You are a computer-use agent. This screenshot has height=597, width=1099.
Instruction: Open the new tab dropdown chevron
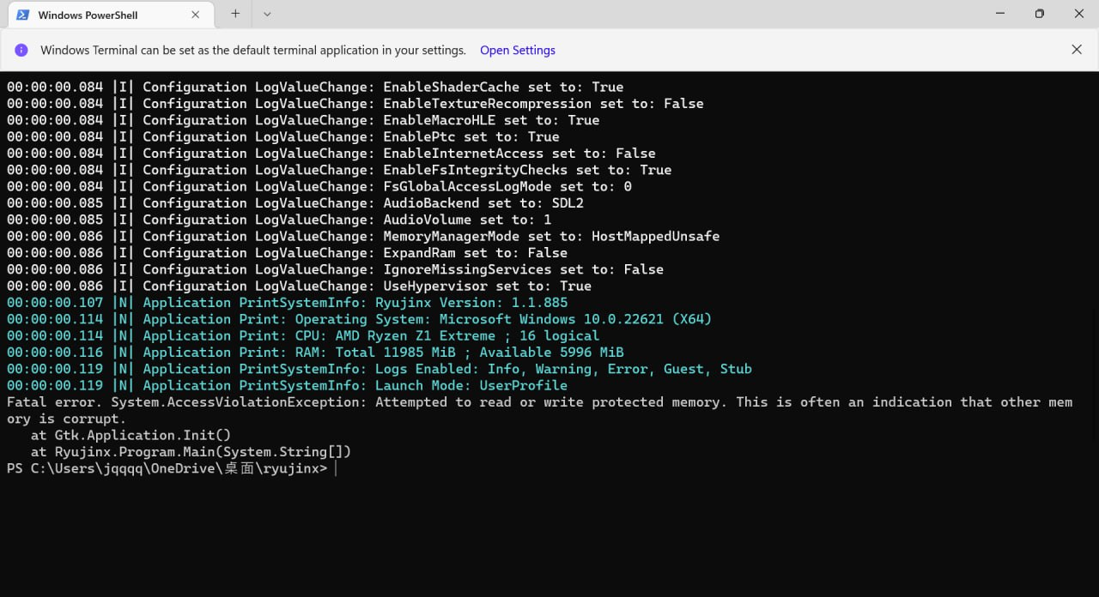(x=266, y=14)
